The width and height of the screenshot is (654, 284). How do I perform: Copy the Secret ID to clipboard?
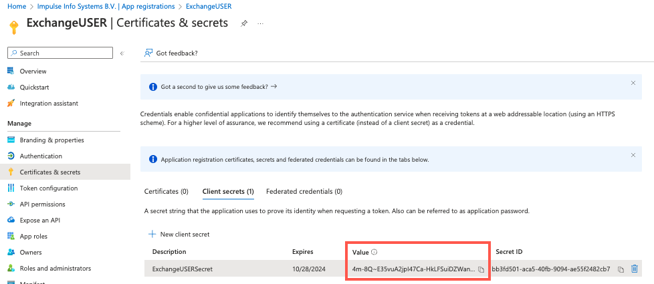pos(621,269)
